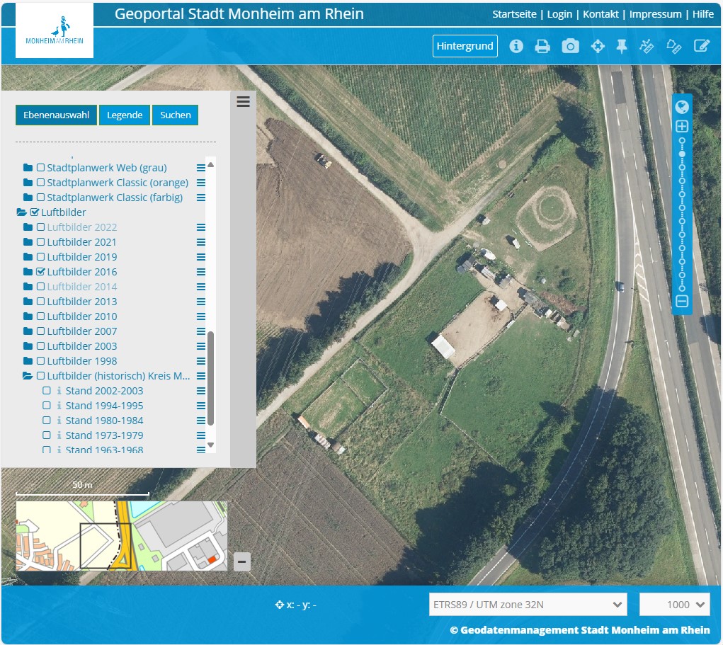Open Startseite from the top menu
The width and height of the screenshot is (723, 645).
click(x=514, y=14)
